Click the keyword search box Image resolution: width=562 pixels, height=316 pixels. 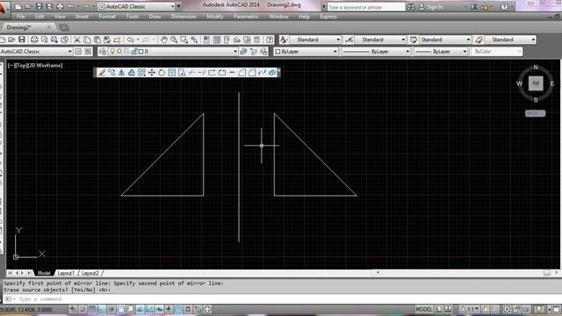[x=366, y=7]
